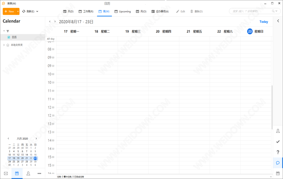The height and width of the screenshot is (179, 283).
Task: Switch to Month (O) view tab
Action: 141,11
